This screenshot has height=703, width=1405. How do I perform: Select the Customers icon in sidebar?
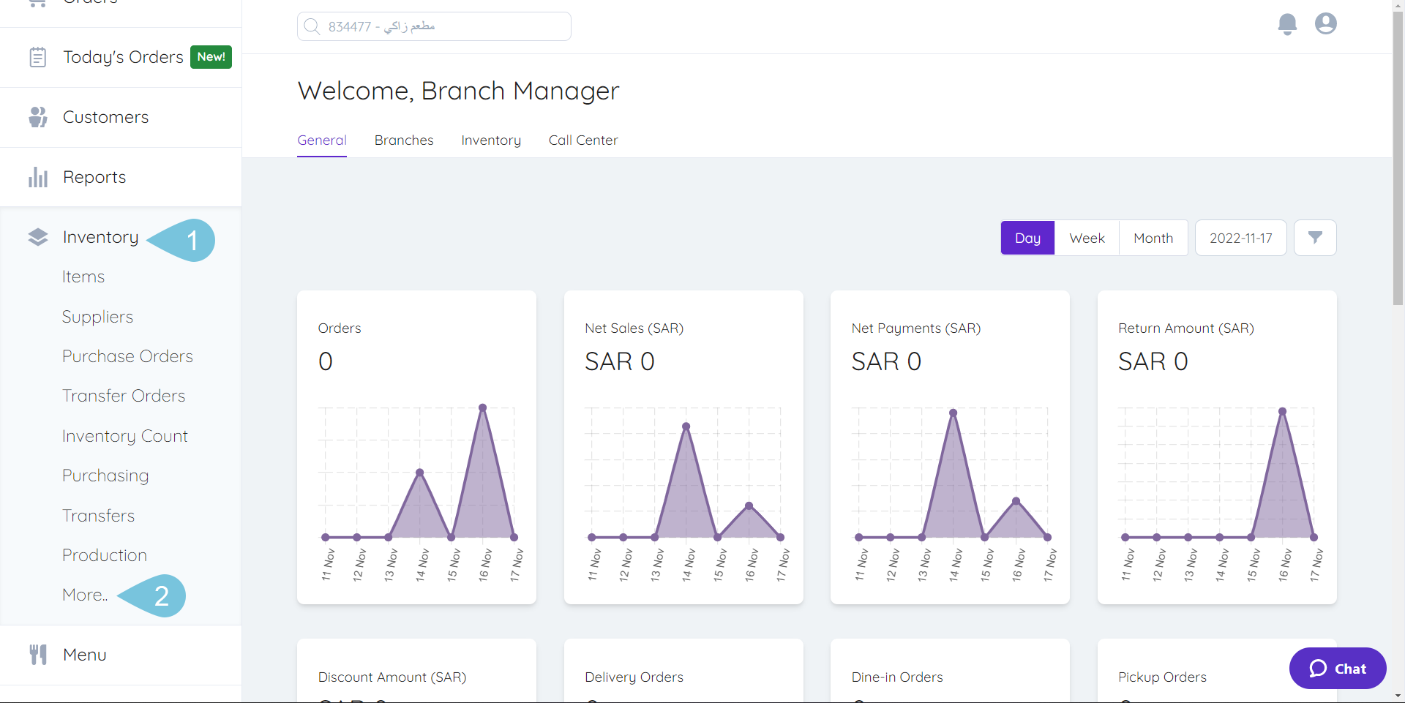[x=37, y=116]
